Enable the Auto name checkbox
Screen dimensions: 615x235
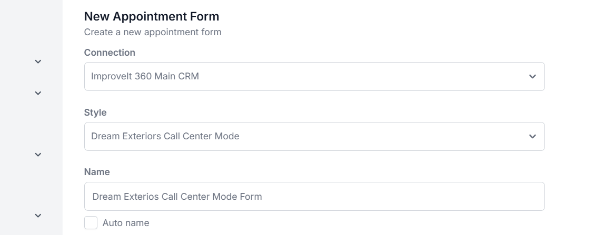point(91,223)
